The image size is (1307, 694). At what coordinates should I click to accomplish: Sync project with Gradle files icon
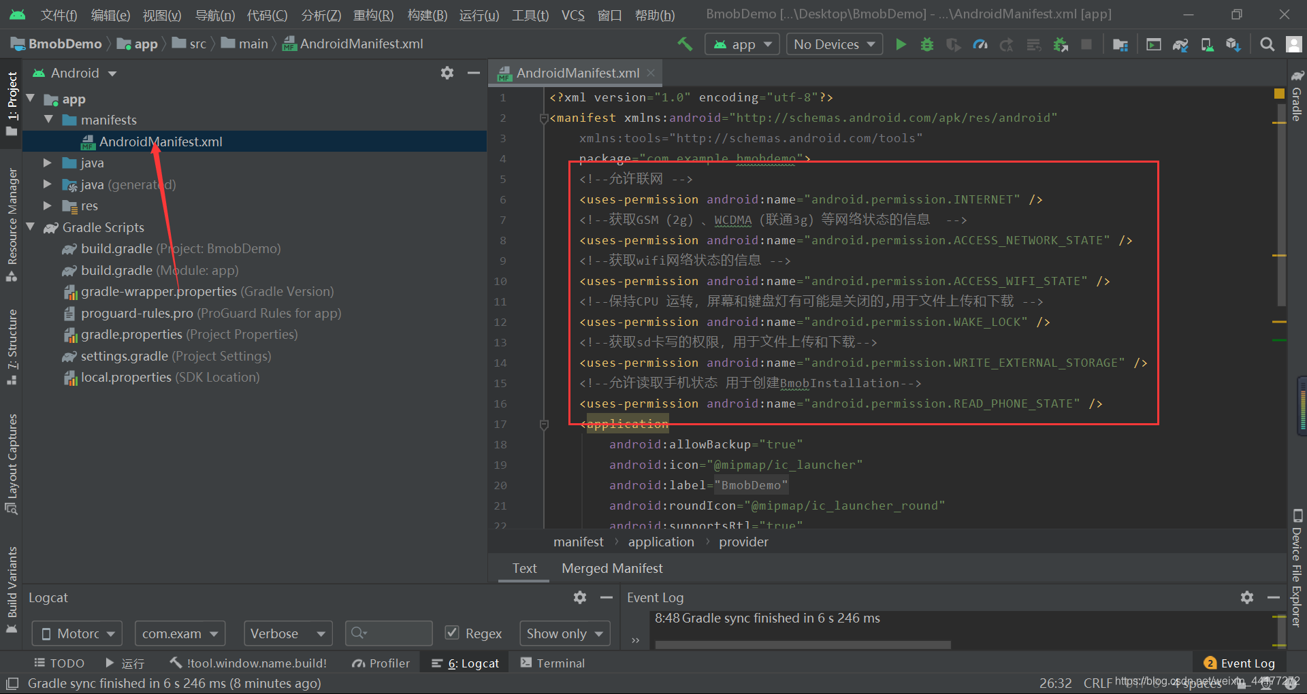tap(1180, 44)
